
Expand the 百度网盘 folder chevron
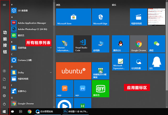point(51,48)
